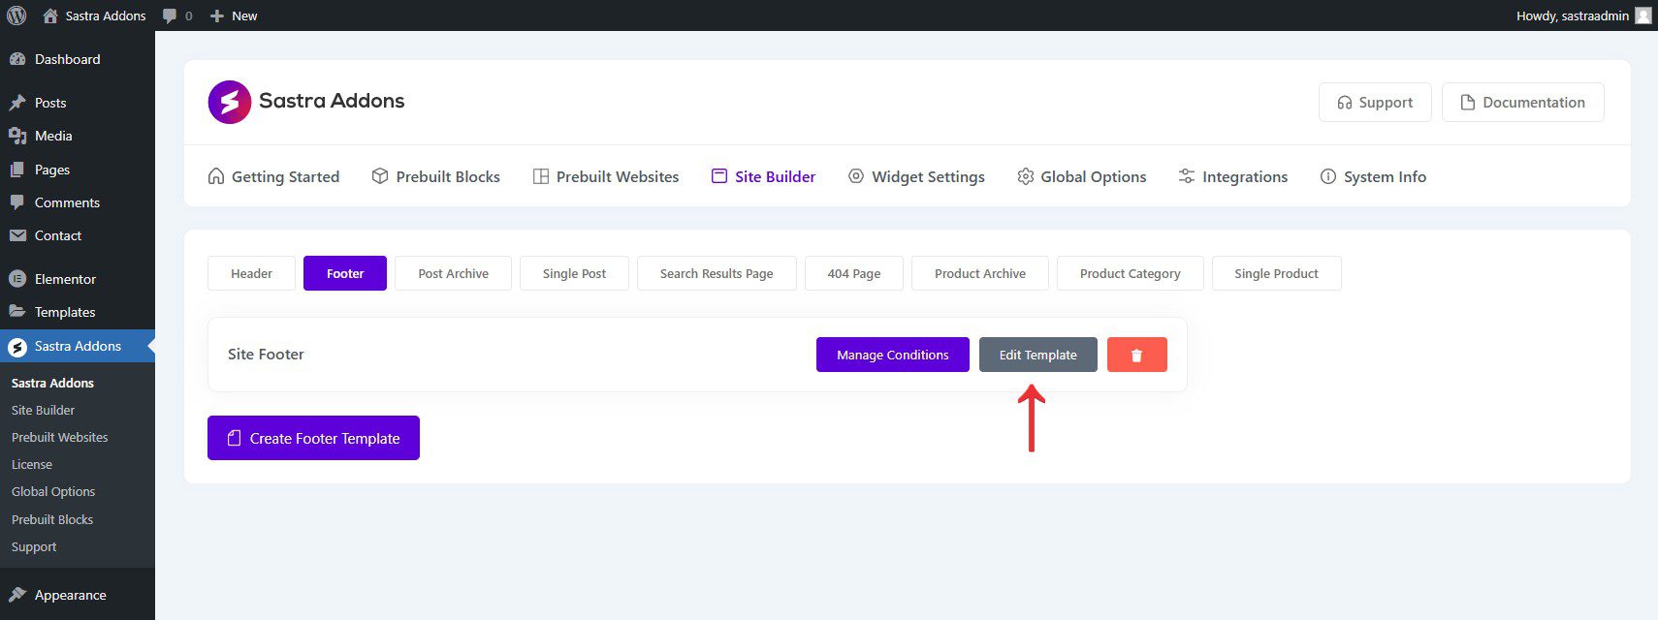Click the Getting Started house icon
This screenshot has width=1658, height=620.
216,176
